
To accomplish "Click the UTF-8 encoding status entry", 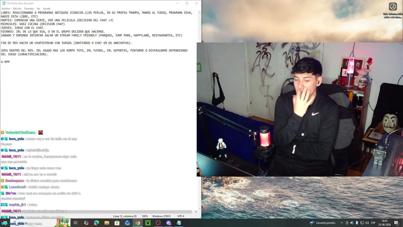I will pyautogui.click(x=181, y=216).
